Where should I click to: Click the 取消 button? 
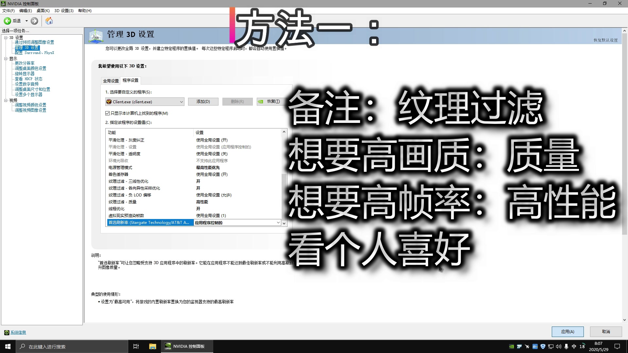point(606,331)
